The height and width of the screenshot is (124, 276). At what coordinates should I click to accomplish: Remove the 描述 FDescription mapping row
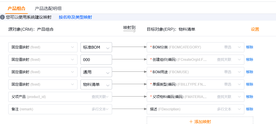click(x=250, y=109)
